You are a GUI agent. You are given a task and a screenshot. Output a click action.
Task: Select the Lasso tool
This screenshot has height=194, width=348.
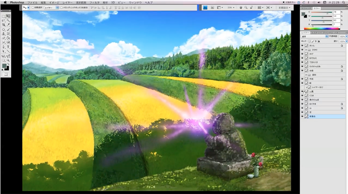point(3,20)
